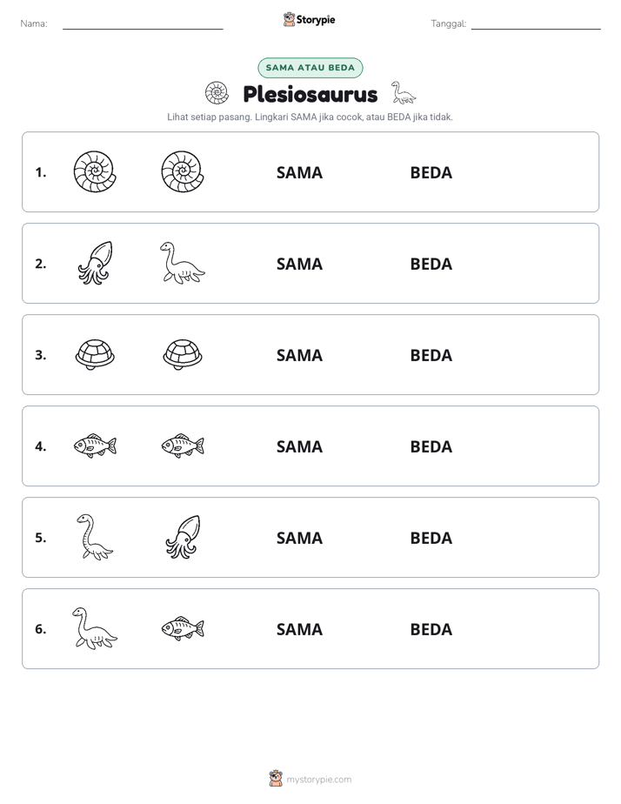
Task: Click the squid picture in row 5
Action: tap(183, 537)
